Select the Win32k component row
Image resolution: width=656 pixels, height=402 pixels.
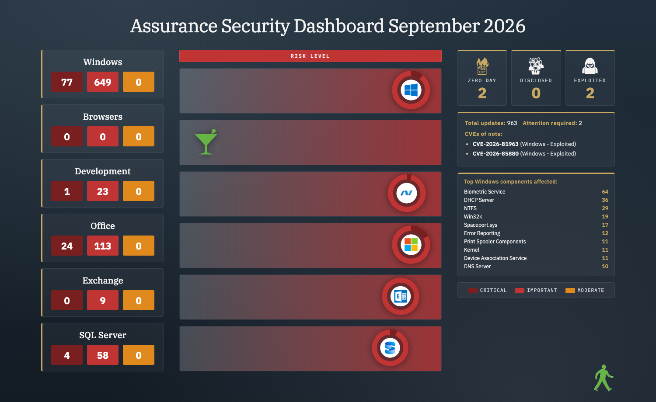pyautogui.click(x=536, y=216)
